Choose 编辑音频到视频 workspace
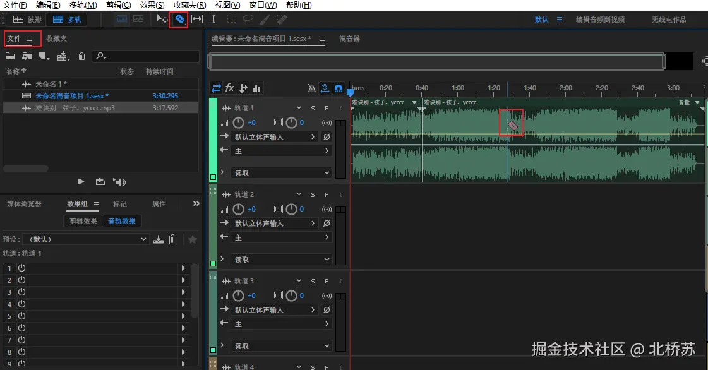Image resolution: width=708 pixels, height=370 pixels. (600, 20)
